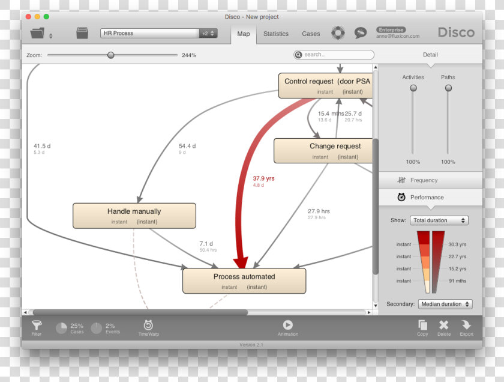Click the 15.4 mths path label
The height and width of the screenshot is (382, 504).
pos(331,114)
